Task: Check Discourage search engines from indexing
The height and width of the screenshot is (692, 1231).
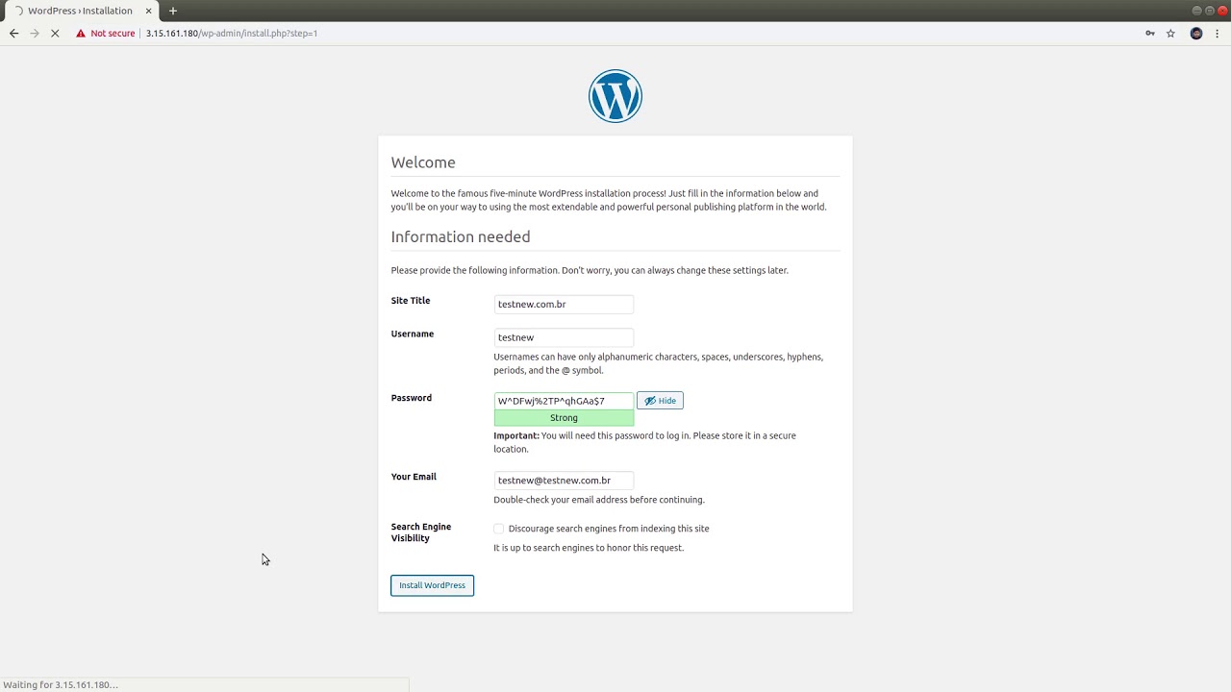Action: tap(498, 529)
